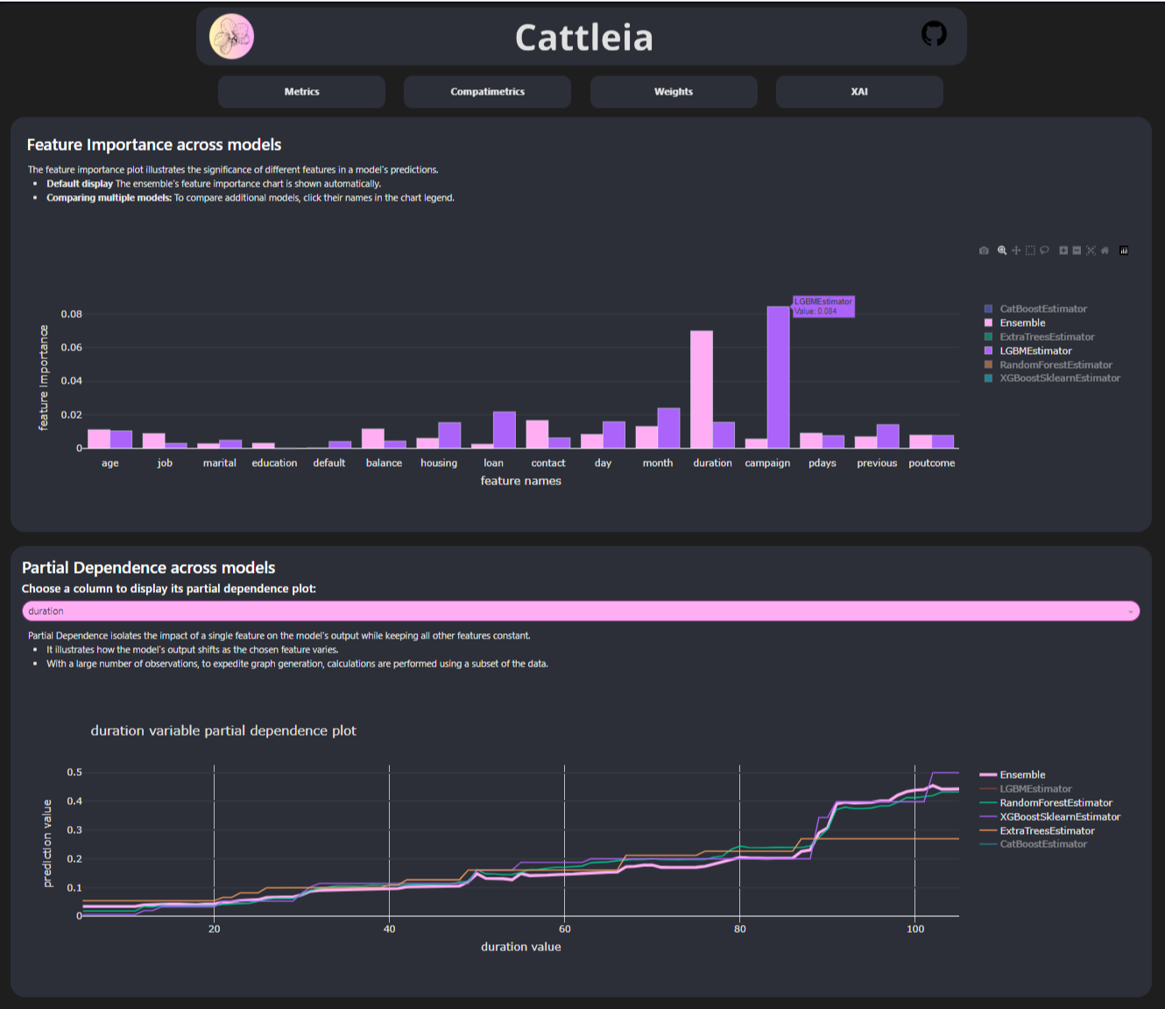Download the feature importance plot as PNG (camera icon)
This screenshot has height=1009, width=1165.
(984, 250)
